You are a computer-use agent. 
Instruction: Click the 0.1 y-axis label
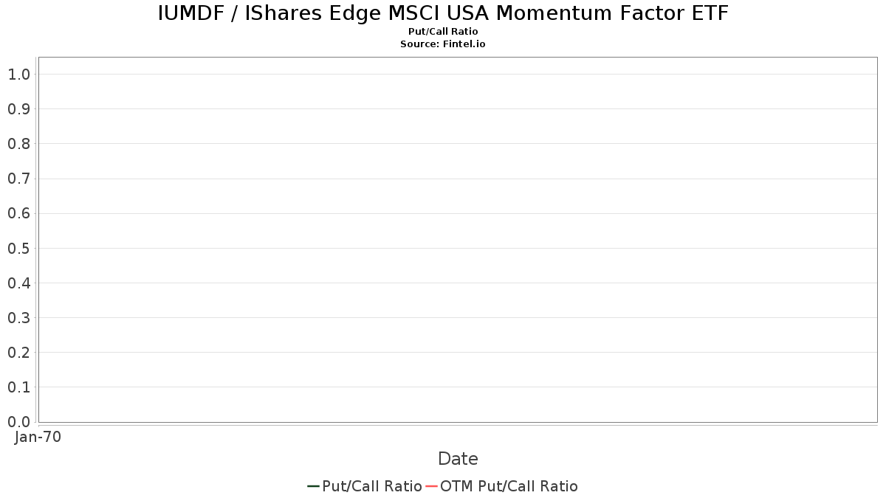18,387
